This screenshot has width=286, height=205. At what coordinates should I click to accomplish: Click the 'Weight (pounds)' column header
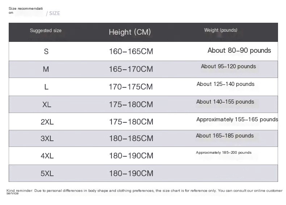click(220, 30)
